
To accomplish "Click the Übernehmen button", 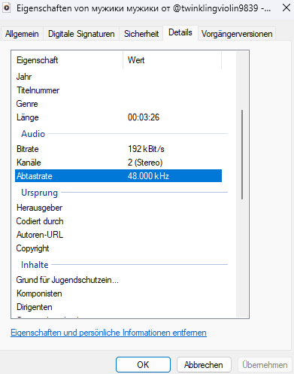I will click(265, 365).
